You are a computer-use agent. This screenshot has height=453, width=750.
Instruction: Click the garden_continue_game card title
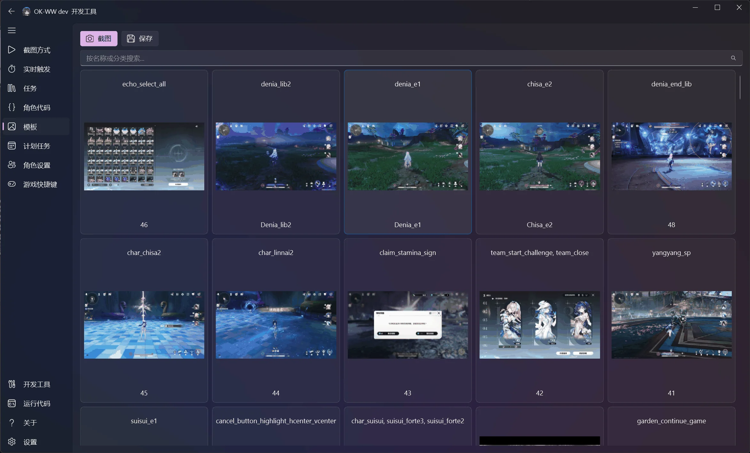coord(671,421)
